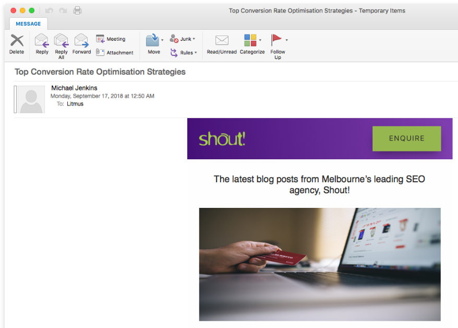Click the Litmus recipient name
Screen dimensions: 458x328
(75, 103)
